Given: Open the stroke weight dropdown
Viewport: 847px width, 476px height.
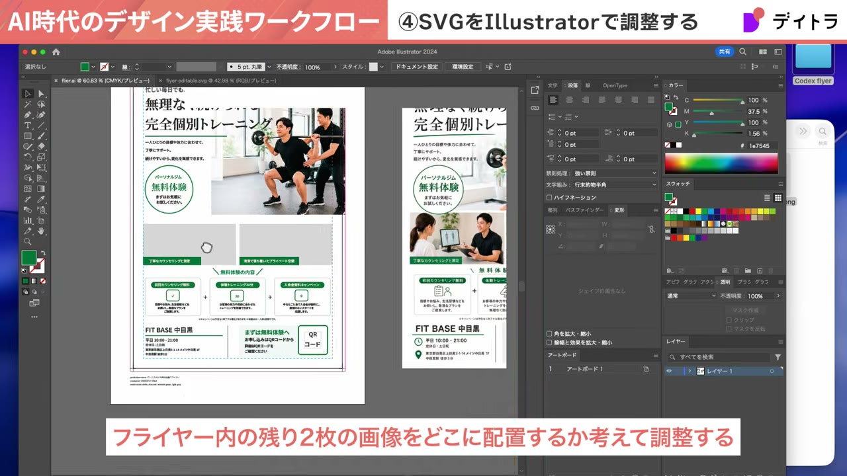Looking at the screenshot, I should point(169,67).
